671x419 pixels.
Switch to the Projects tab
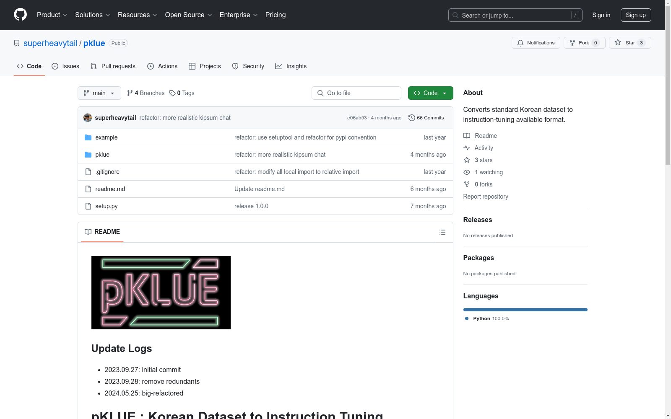[x=205, y=66]
